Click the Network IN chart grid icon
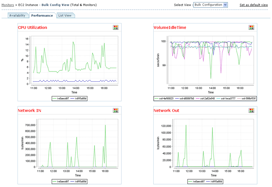Viewport: 272px width, 187px height. pyautogui.click(x=116, y=110)
